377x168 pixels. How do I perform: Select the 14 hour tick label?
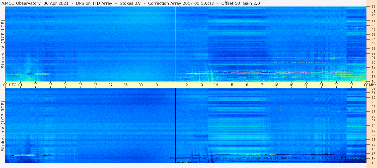coord(216,85)
